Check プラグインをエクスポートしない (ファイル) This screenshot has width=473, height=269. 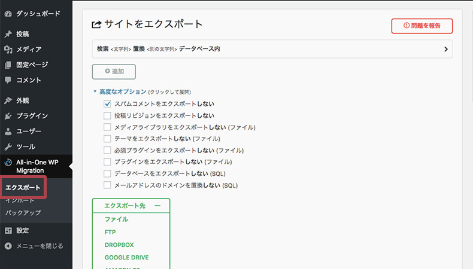(107, 162)
